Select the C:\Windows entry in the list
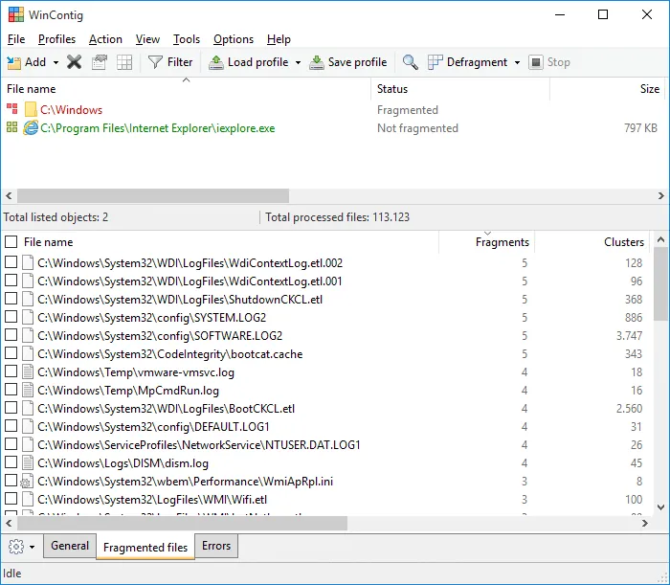 [x=71, y=110]
